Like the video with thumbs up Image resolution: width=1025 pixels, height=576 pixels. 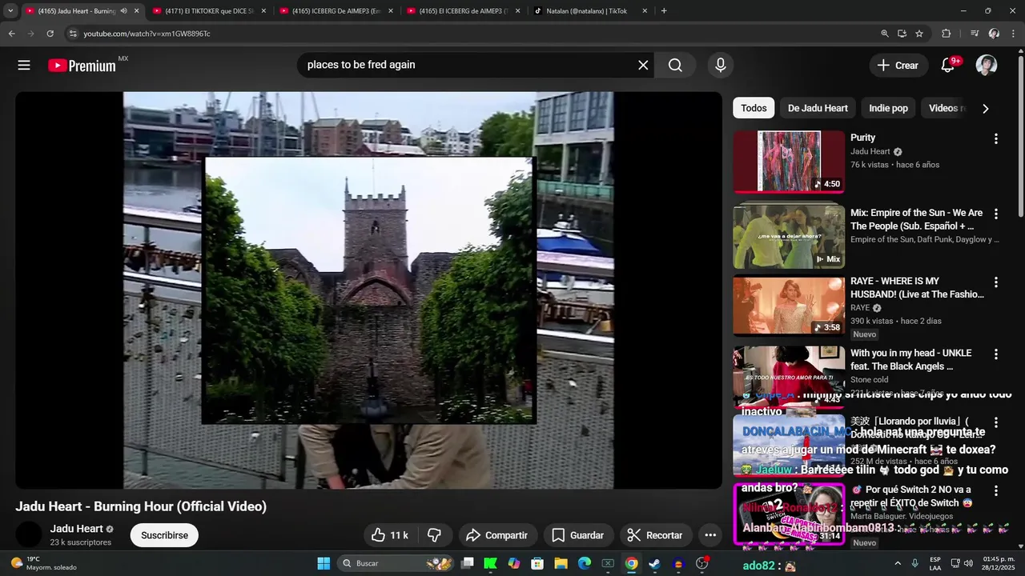390,535
